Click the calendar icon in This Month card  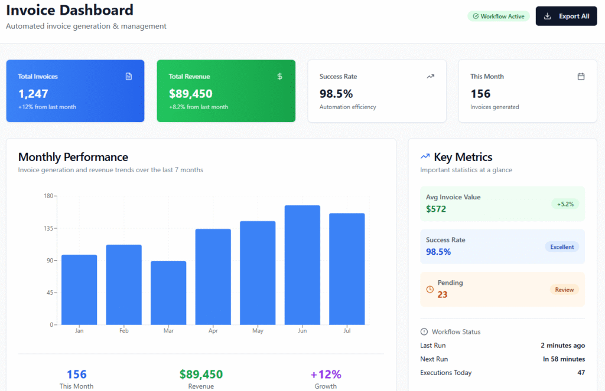click(581, 76)
